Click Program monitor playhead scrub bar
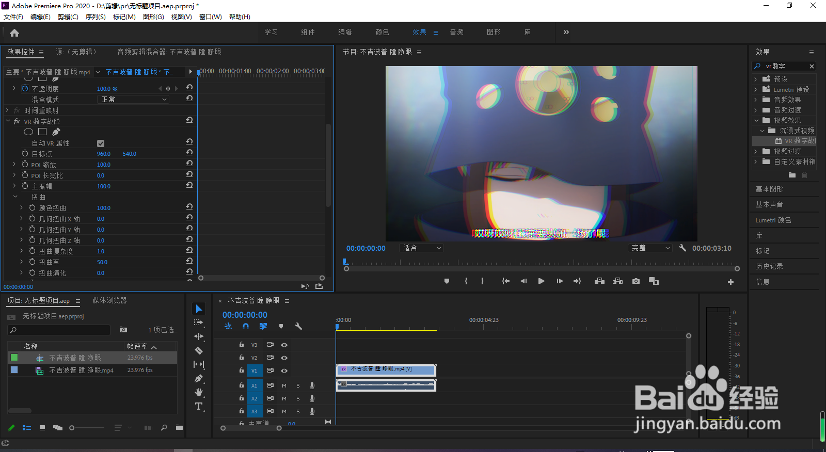 pyautogui.click(x=542, y=263)
